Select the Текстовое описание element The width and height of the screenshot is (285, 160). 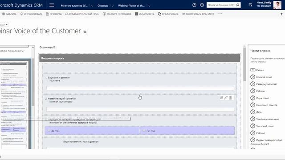point(265,119)
